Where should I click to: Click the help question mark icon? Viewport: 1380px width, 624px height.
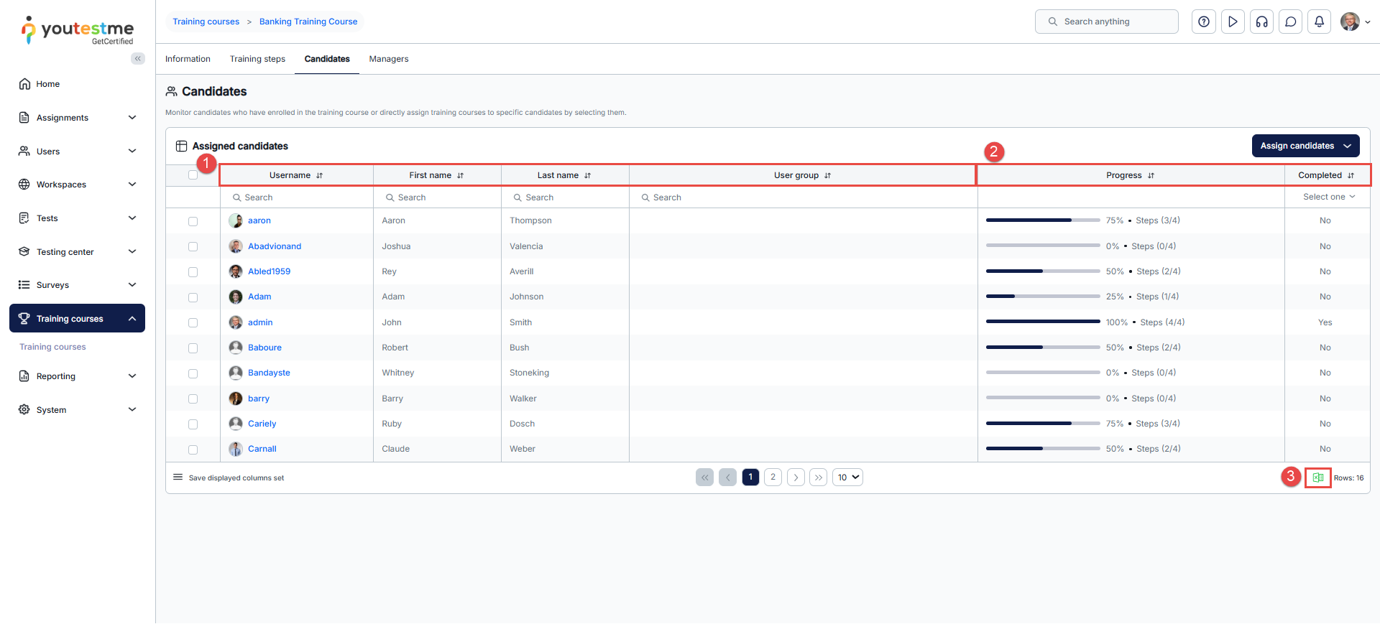pyautogui.click(x=1204, y=22)
